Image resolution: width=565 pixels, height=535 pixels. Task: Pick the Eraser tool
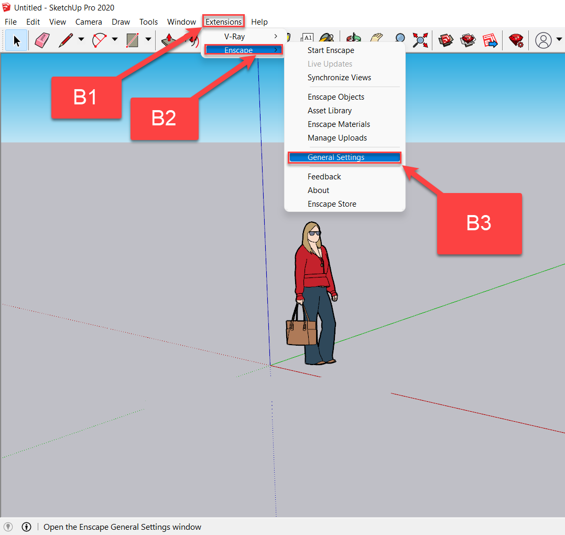click(x=42, y=40)
